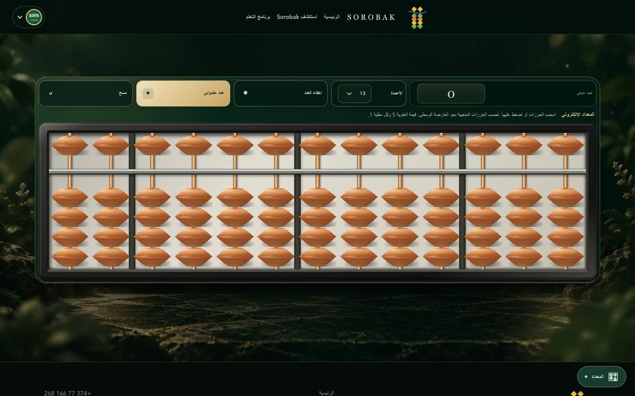Click the upper bead in the third column from right
Screen dimensions: 635x396
(x=483, y=145)
